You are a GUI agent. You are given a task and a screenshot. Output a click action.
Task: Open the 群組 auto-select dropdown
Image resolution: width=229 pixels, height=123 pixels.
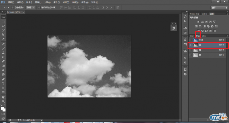click(x=30, y=8)
